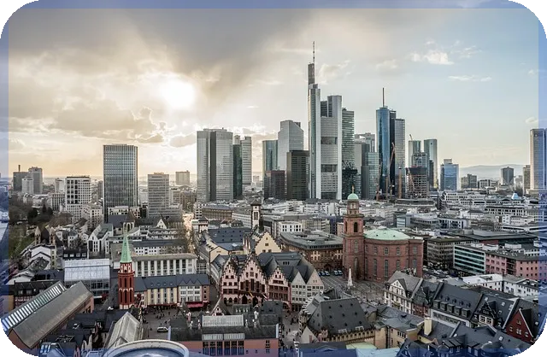Click the white car in the square
The image size is (547, 357).
pos(162,329)
